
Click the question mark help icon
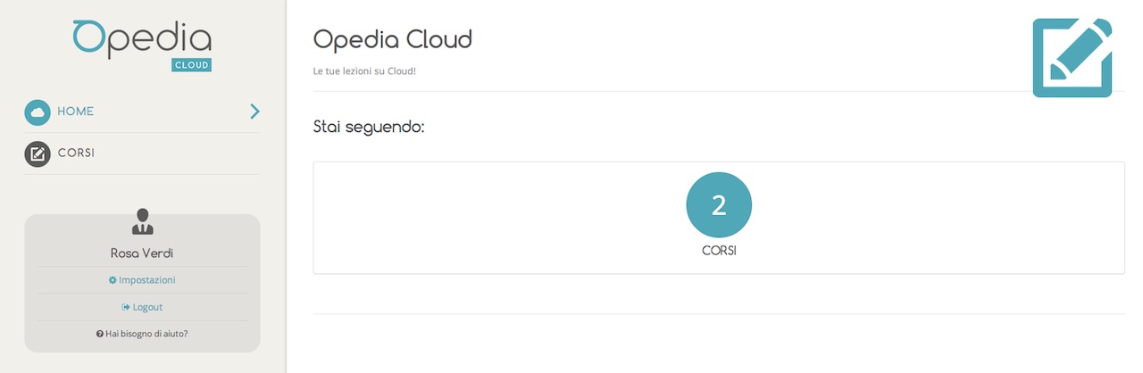100,334
